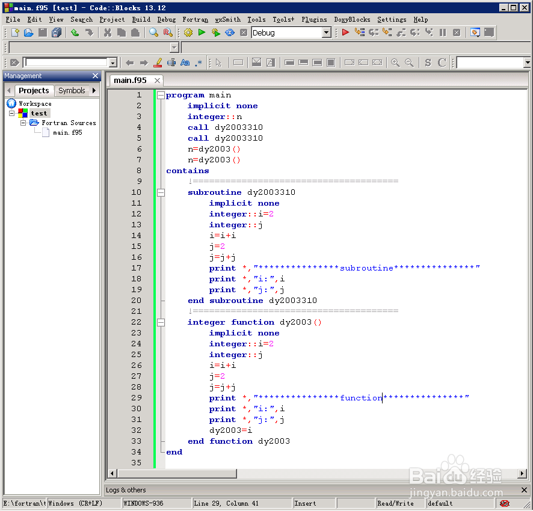The image size is (533, 511).
Task: Click the Step into debug icon
Action: pos(387,32)
